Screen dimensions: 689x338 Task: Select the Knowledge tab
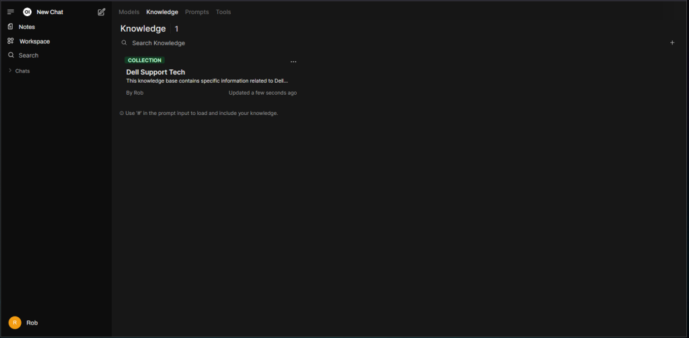162,12
